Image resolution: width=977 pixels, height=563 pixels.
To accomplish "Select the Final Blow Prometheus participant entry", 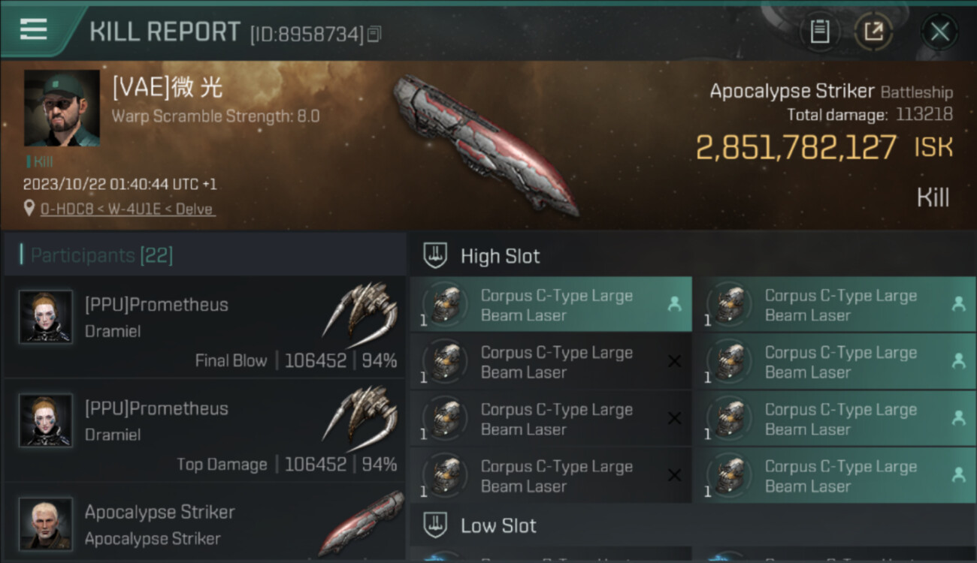I will tap(204, 327).
